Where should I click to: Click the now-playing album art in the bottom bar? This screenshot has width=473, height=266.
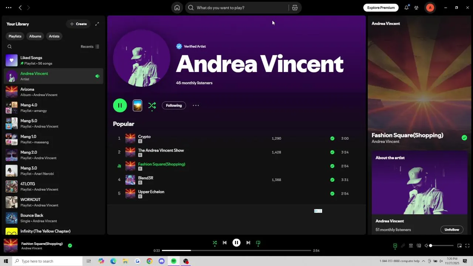11,246
